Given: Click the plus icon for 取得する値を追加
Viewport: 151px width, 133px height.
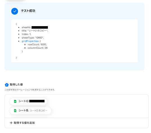Looking at the screenshot, I should coord(11,123).
